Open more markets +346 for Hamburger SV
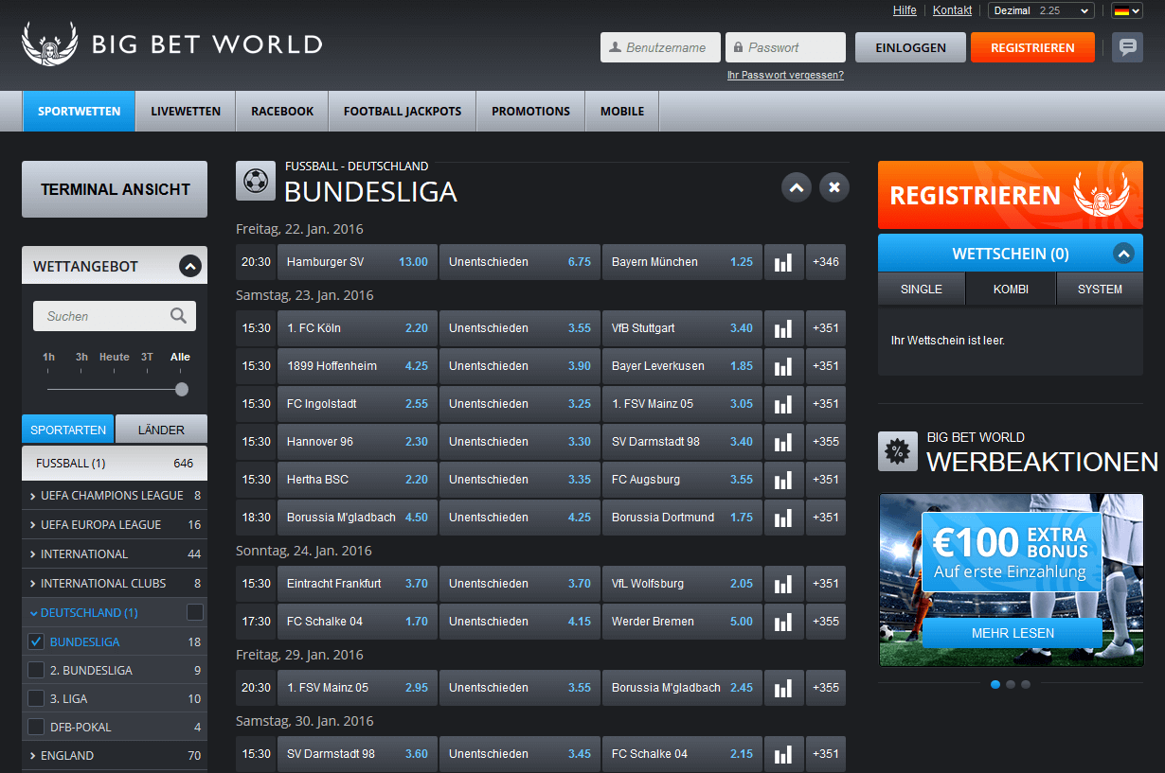The width and height of the screenshot is (1165, 773). pyautogui.click(x=826, y=262)
